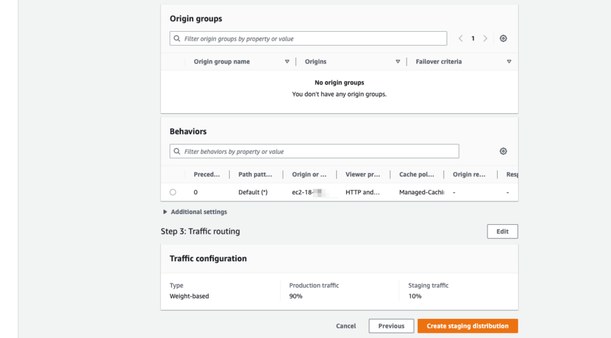Go to previous origin groups page
This screenshot has width=611, height=338.
[461, 39]
